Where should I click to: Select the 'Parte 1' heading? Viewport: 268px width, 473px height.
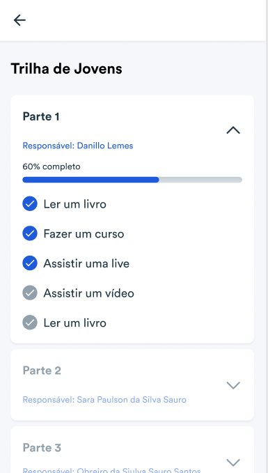[41, 116]
